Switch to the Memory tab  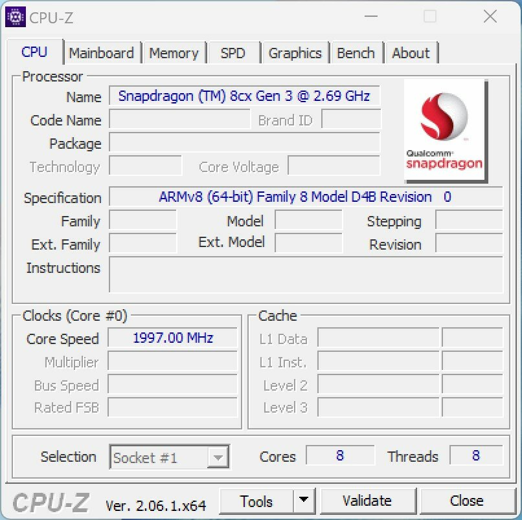(x=174, y=53)
